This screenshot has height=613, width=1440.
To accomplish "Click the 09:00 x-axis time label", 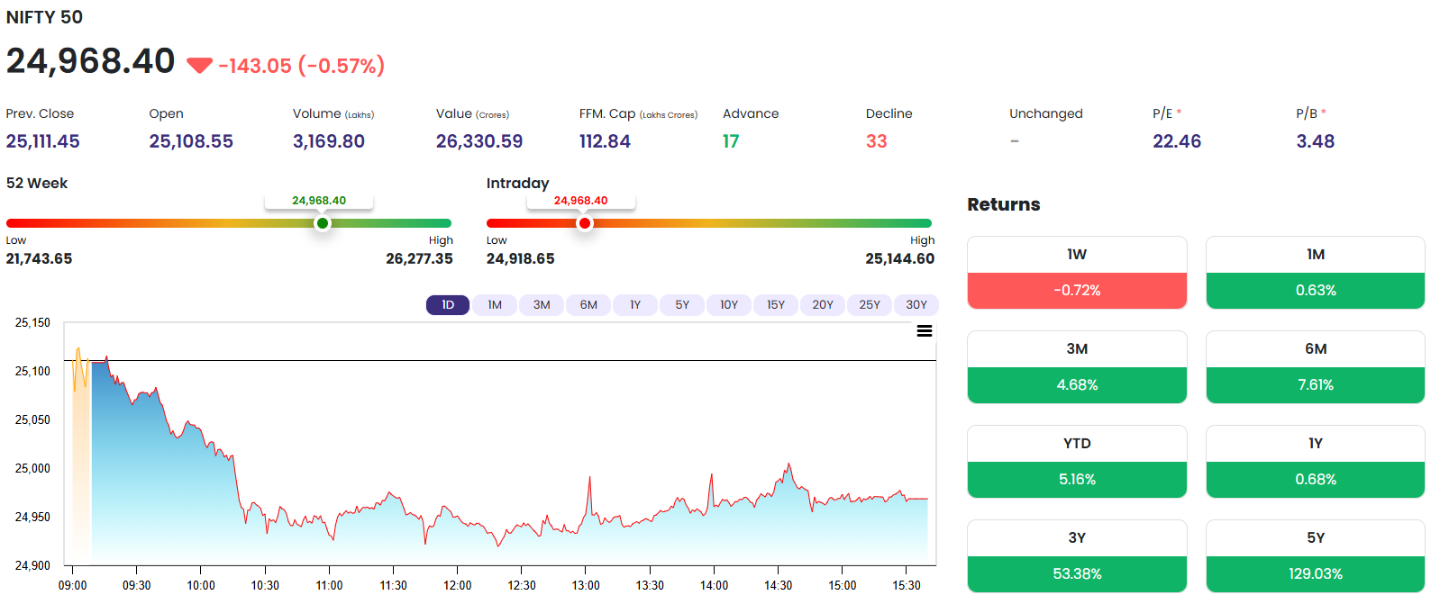I will tap(73, 585).
